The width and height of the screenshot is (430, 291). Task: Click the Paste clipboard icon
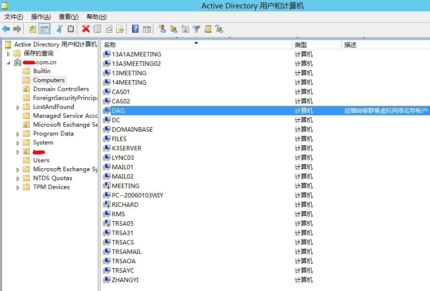point(71,29)
